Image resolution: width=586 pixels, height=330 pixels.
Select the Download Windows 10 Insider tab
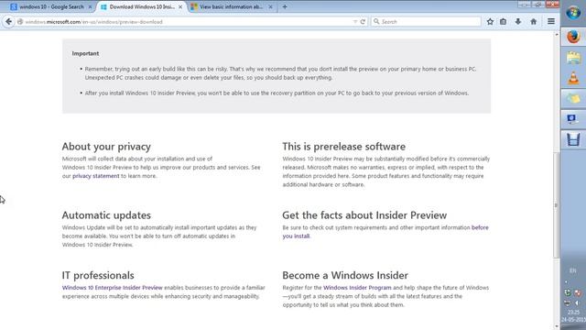tap(142, 6)
